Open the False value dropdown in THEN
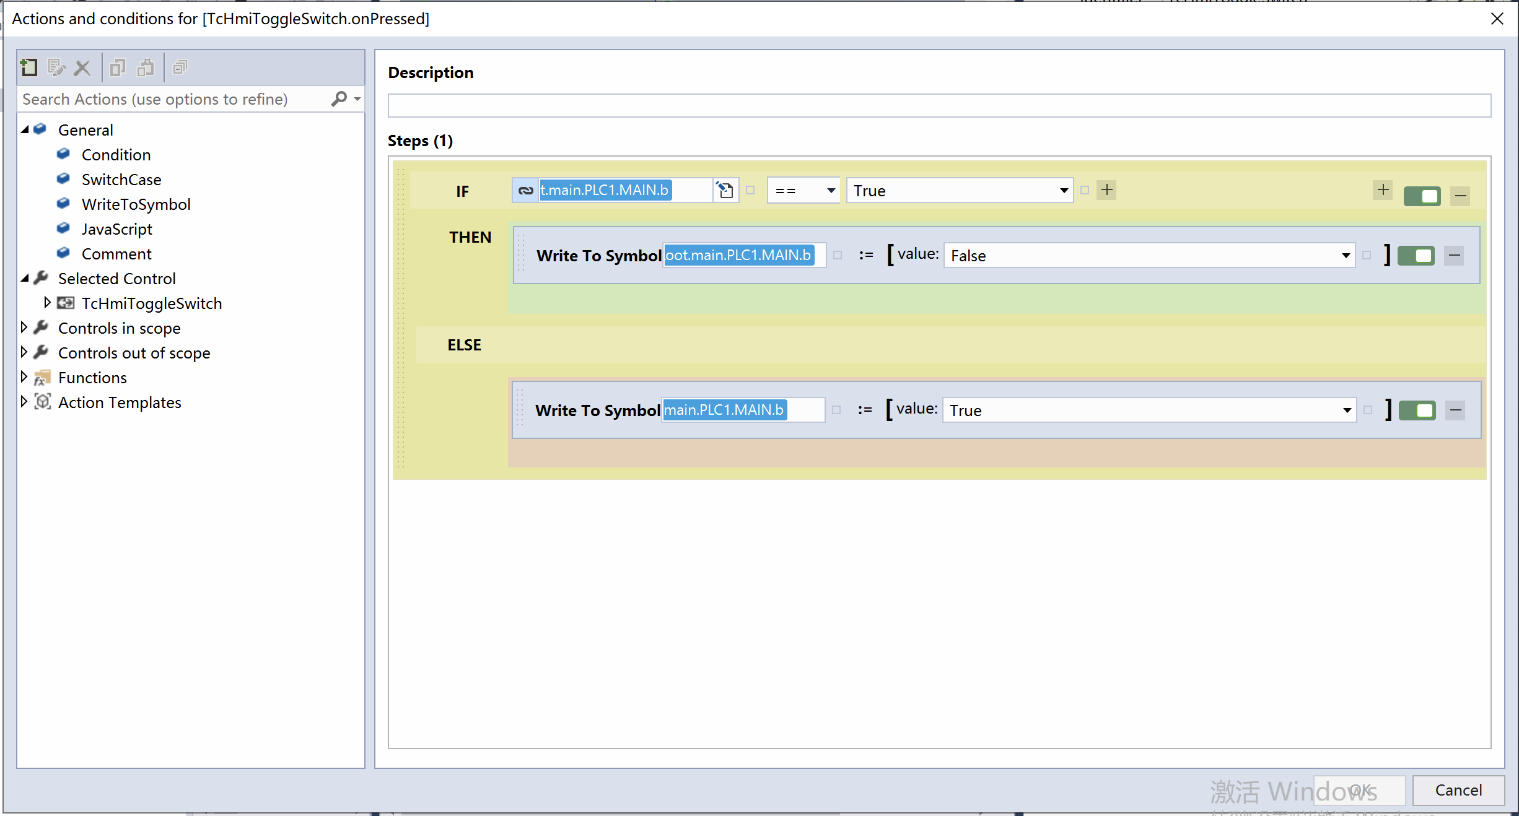 tap(1346, 255)
